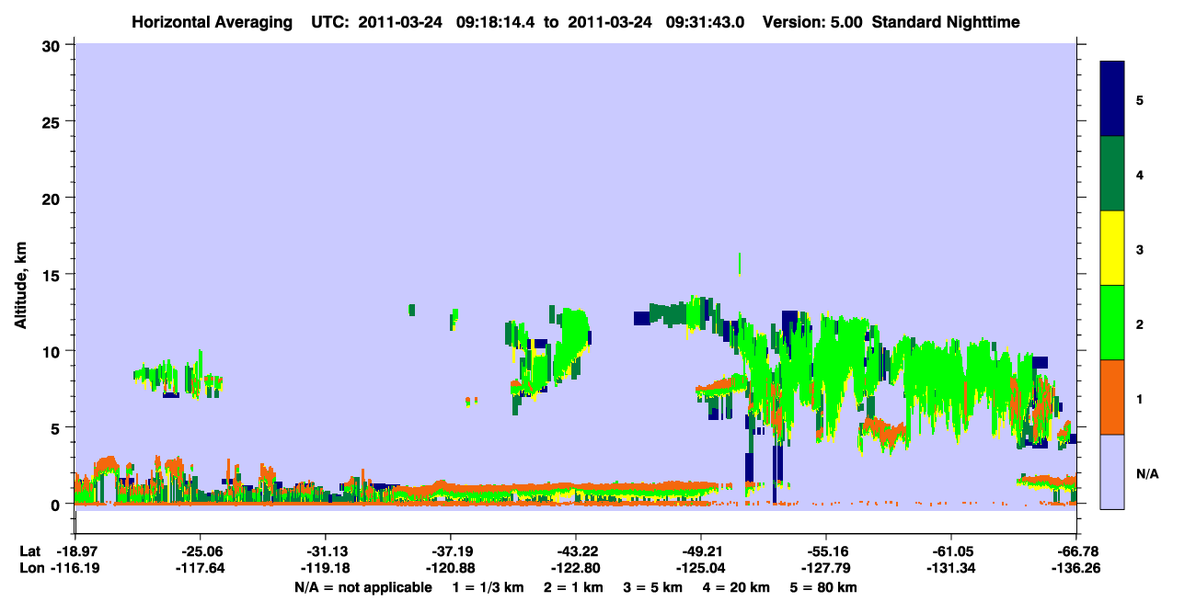Click the colorbar label '5'
This screenshot has height=613, width=1196.
point(1140,99)
